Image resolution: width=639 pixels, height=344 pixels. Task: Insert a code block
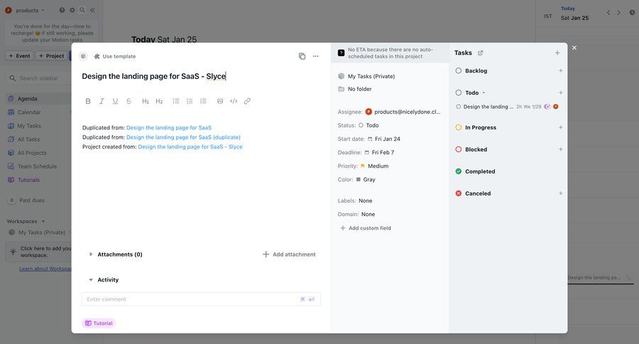click(234, 101)
